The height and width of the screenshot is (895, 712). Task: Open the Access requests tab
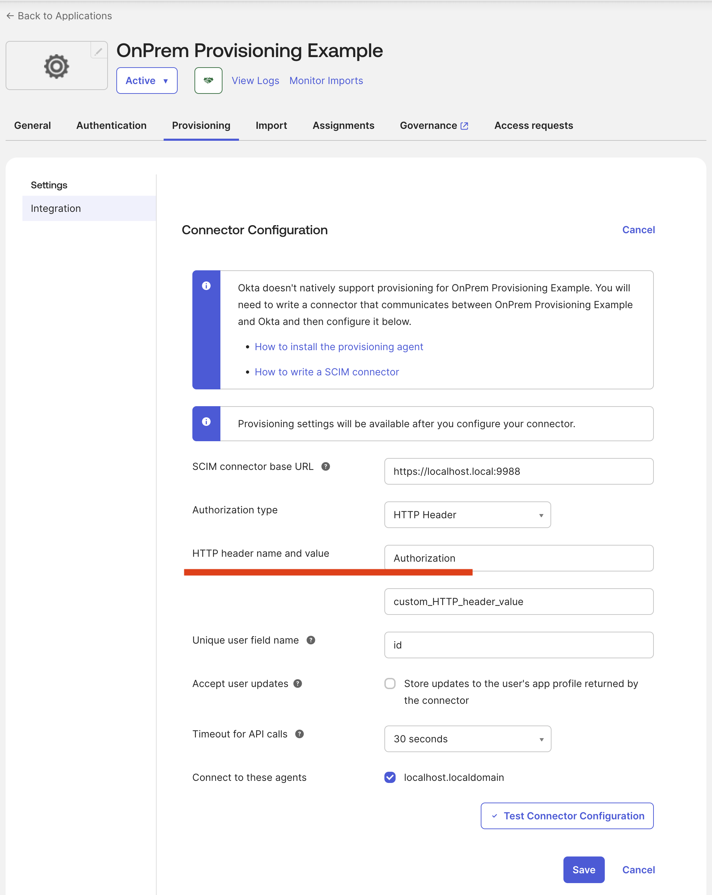click(x=533, y=125)
